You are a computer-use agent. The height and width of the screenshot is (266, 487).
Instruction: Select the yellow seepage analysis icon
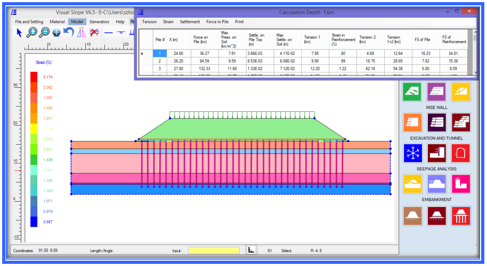[413, 184]
